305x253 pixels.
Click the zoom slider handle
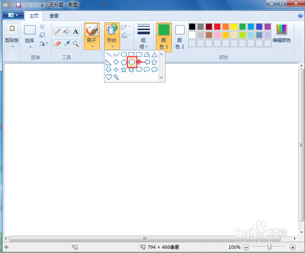click(x=270, y=247)
